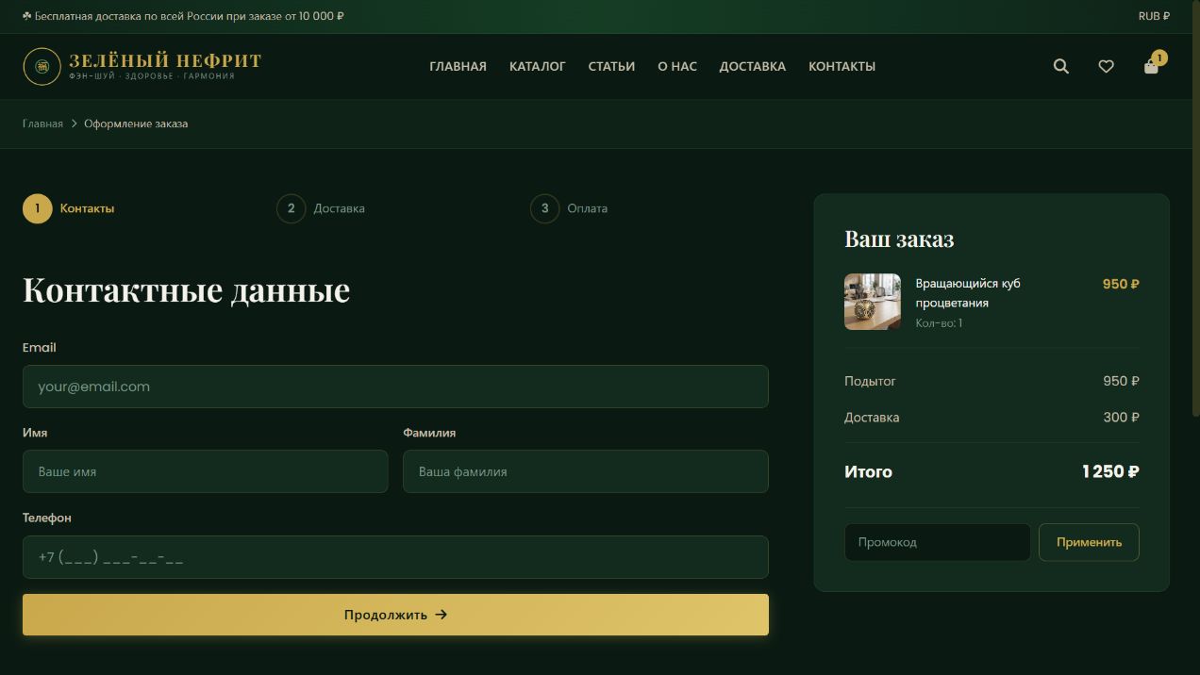Select checkout step 1 Контакты
Image resolution: width=1200 pixels, height=675 pixels.
(69, 208)
